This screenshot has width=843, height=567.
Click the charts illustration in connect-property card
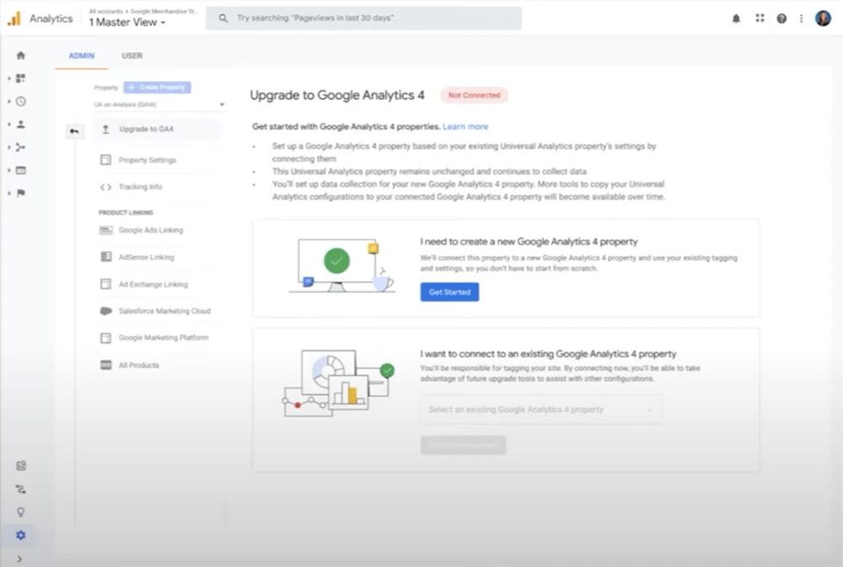click(x=339, y=383)
